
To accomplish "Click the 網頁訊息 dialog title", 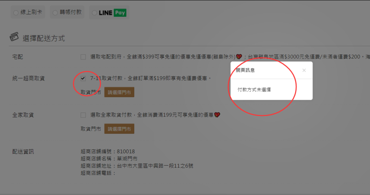I will [245, 70].
